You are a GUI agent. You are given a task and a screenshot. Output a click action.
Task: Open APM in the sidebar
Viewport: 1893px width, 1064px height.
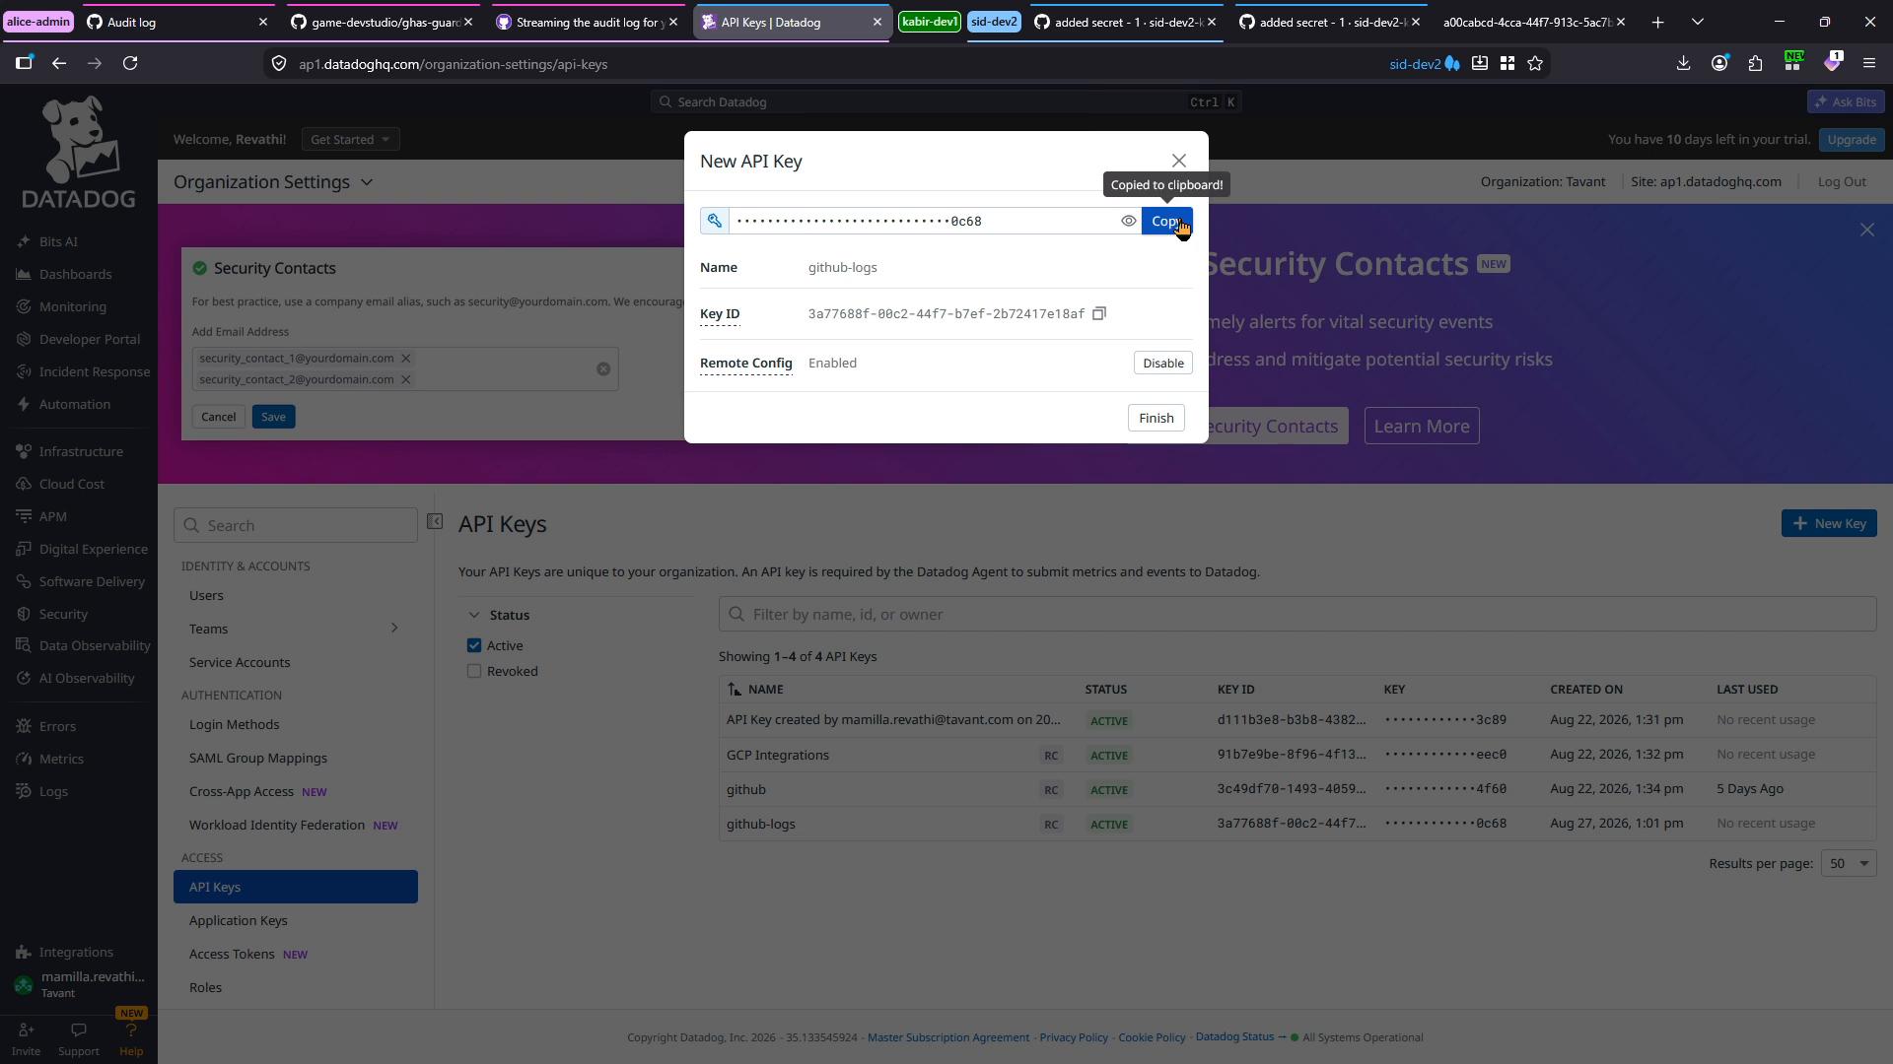click(x=52, y=516)
